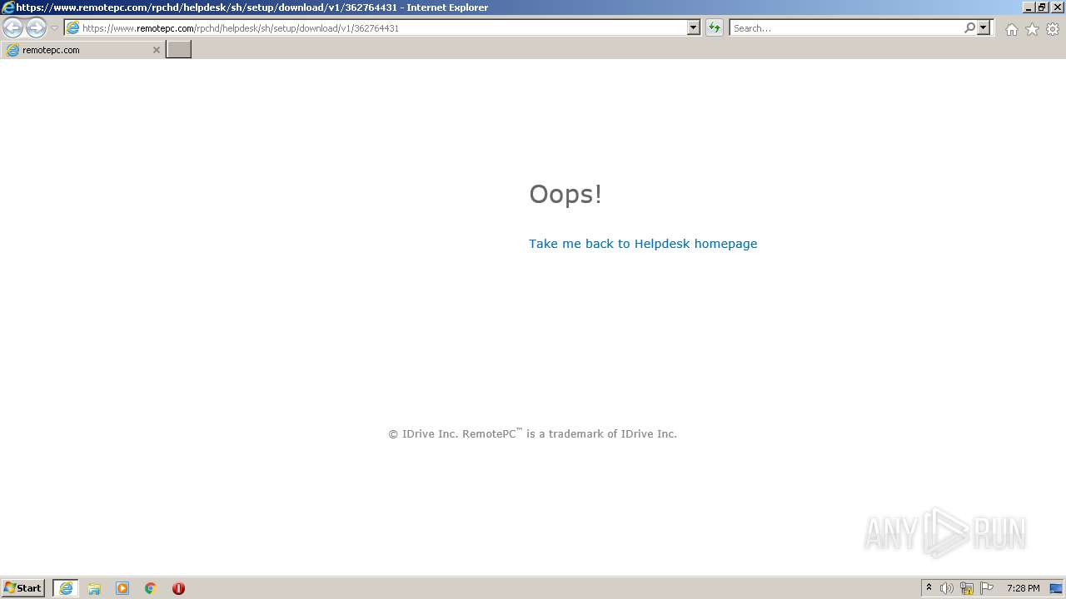Launch the media player taskbar icon
1066x599 pixels.
[122, 588]
